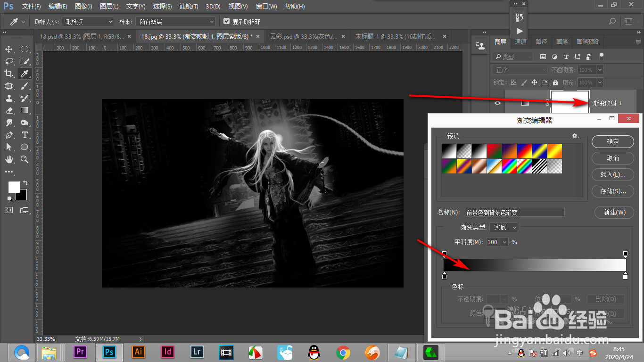Select the Brush tool
This screenshot has height=362, width=644.
click(x=25, y=86)
